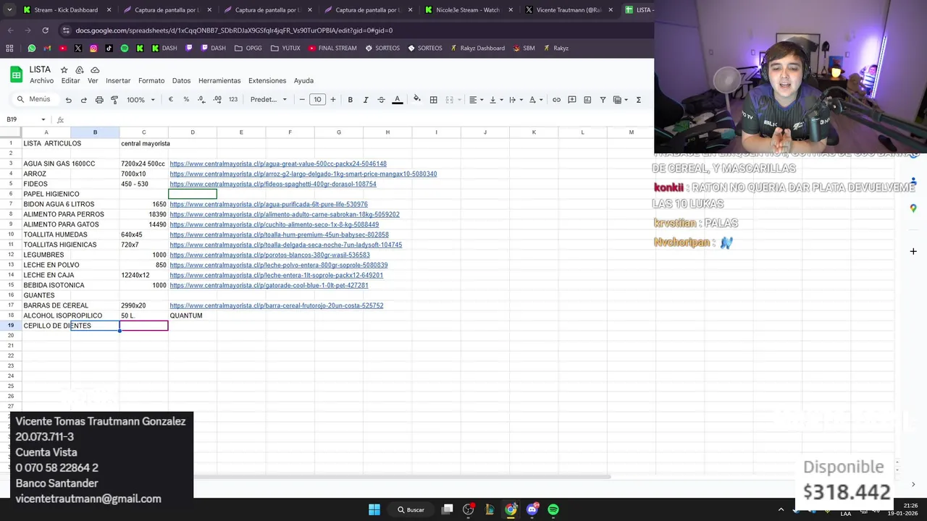927x521 pixels.
Task: Add a comment to the cell
Action: tap(572, 100)
